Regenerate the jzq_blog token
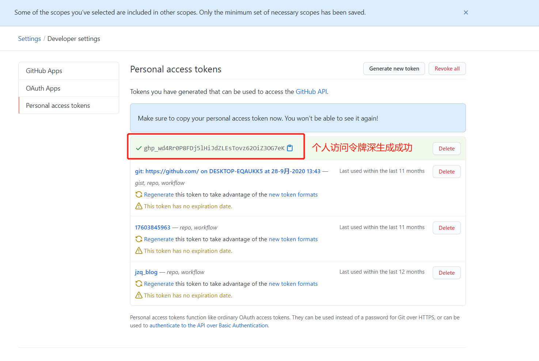Screen dimensions: 539x361 click(x=159, y=284)
